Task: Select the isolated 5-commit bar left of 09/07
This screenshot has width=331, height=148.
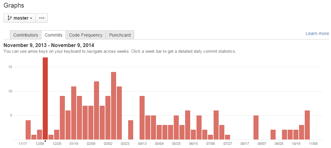Action: [x=256, y=127]
